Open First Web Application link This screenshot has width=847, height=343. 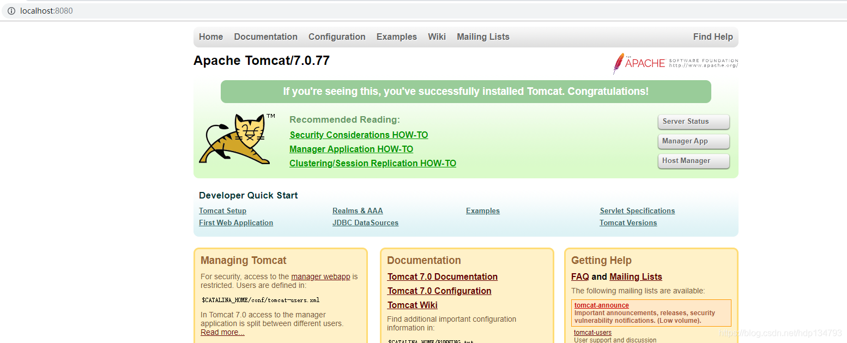[x=236, y=222]
